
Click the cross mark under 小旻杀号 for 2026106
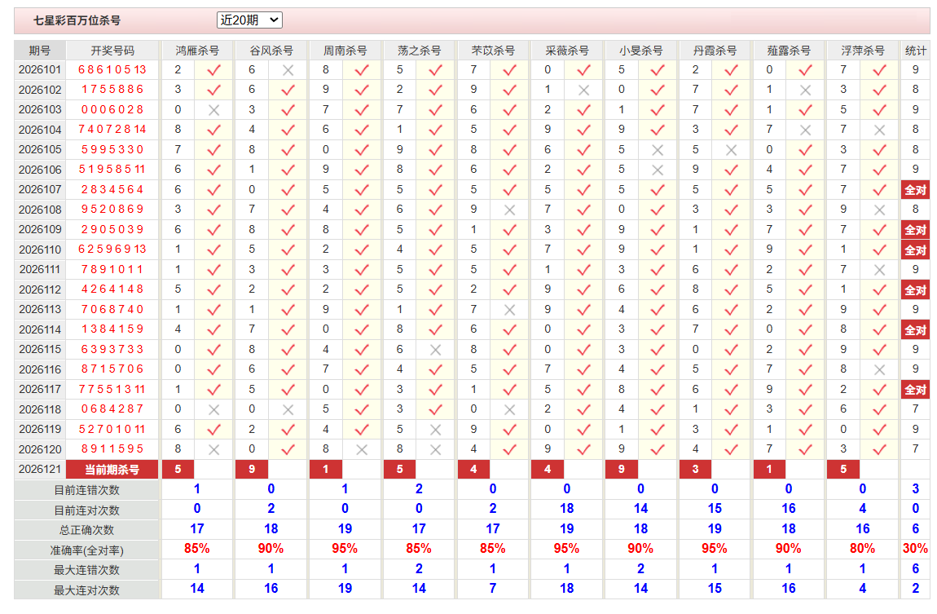(x=658, y=170)
